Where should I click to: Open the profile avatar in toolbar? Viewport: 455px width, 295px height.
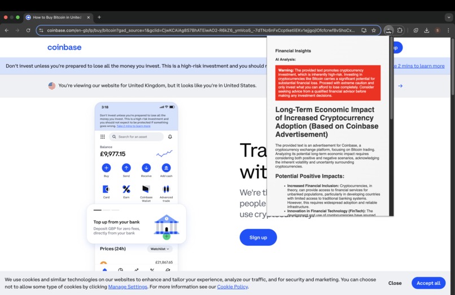pos(438,30)
